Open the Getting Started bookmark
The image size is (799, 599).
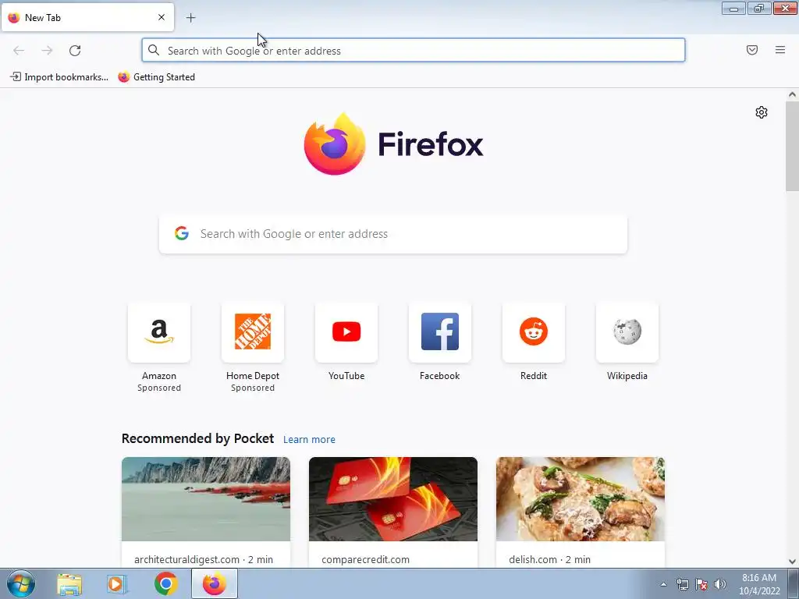pyautogui.click(x=156, y=77)
